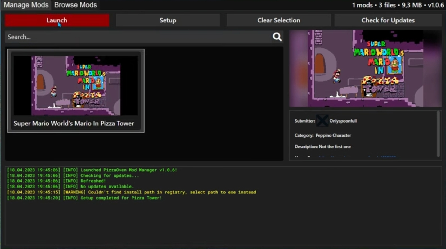Click Check for Updates button
This screenshot has width=446, height=249.
pos(388,20)
